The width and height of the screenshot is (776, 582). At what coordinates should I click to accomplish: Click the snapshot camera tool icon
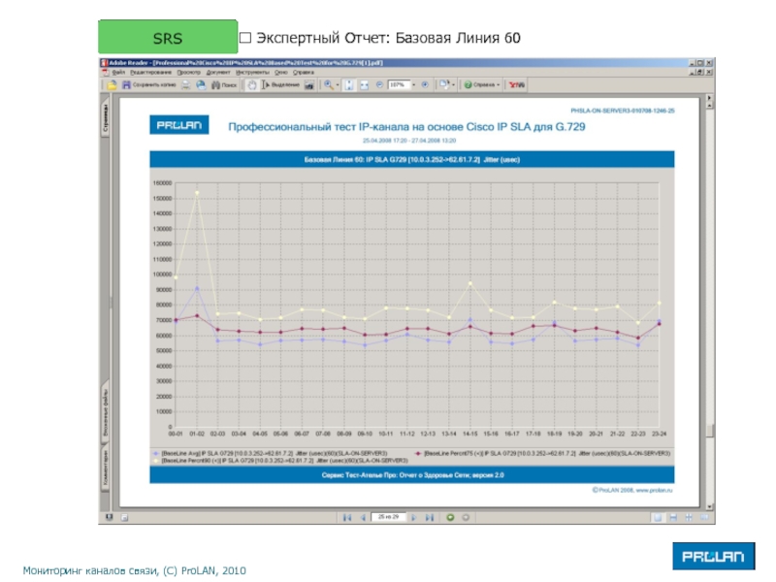[309, 85]
